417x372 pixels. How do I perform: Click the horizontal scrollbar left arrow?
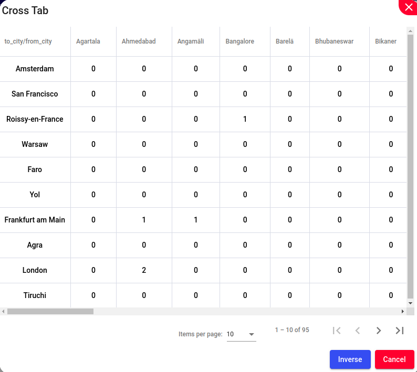point(3,312)
